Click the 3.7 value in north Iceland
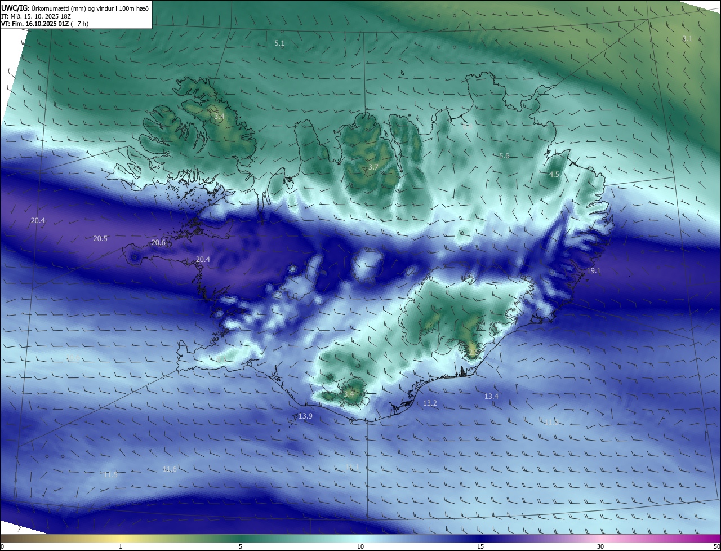The width and height of the screenshot is (721, 551). pos(373,167)
